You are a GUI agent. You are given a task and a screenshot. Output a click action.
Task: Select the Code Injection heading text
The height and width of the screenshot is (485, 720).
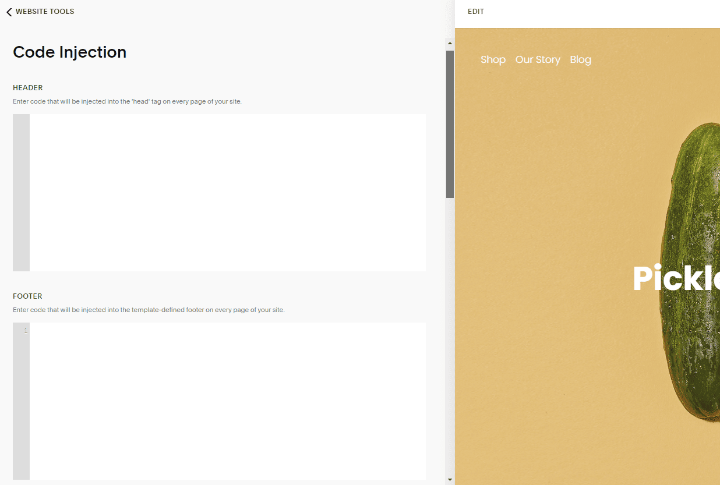click(x=69, y=52)
